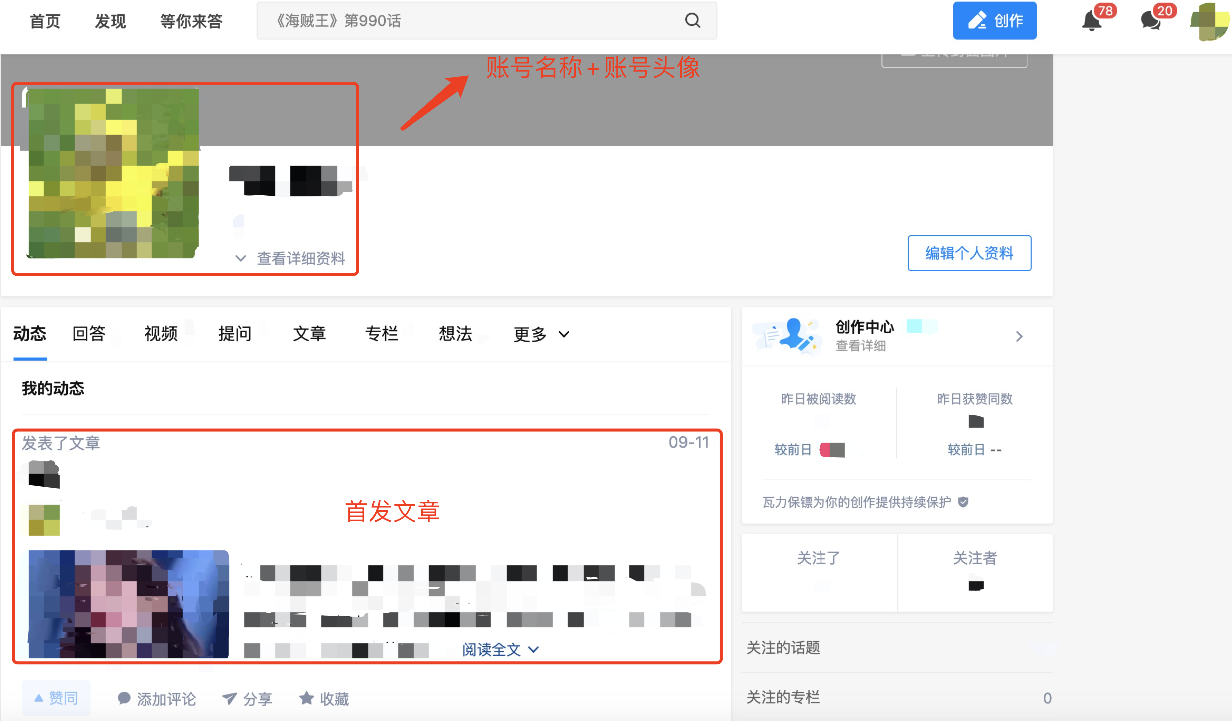Click 编辑个人资料 button

pyautogui.click(x=969, y=253)
